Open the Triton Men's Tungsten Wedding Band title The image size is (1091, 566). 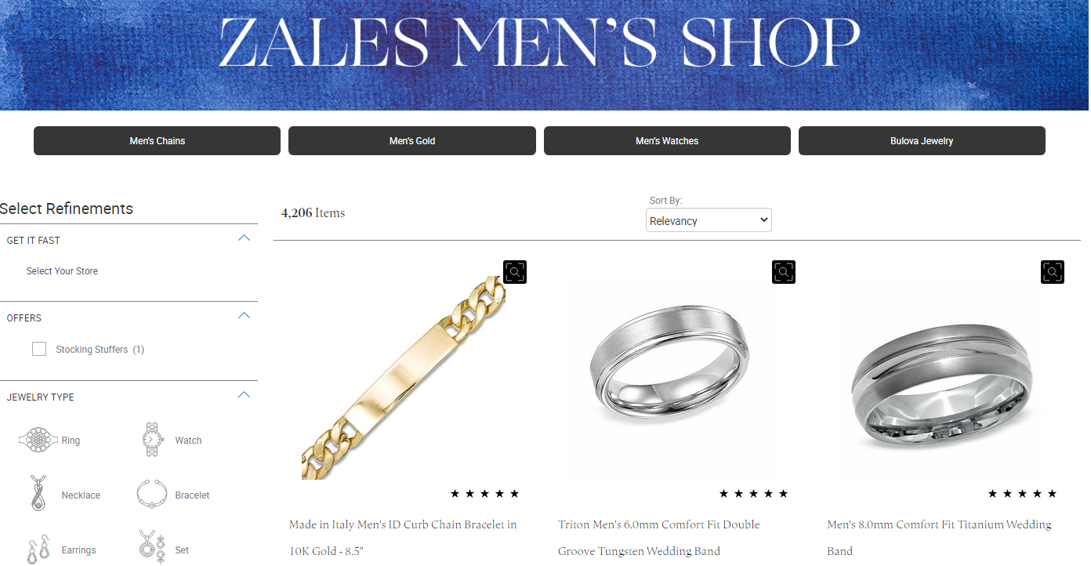pyautogui.click(x=659, y=538)
